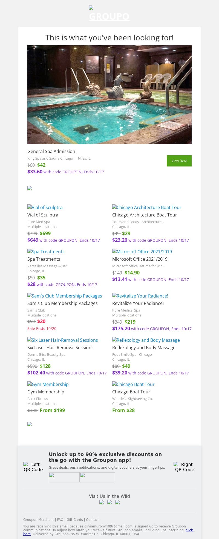Open Chicago Architecture Boat Tour image link
219x539 pixels.
(x=147, y=207)
